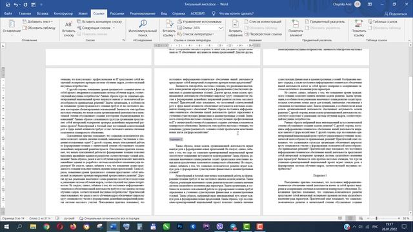Image resolution: width=413 pixels, height=232 pixels.
Task: Click the zoom slider handle
Action: tap(376, 218)
